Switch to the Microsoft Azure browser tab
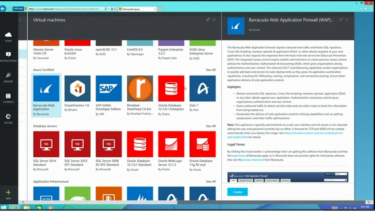This screenshot has height=212, width=375. (137, 9)
